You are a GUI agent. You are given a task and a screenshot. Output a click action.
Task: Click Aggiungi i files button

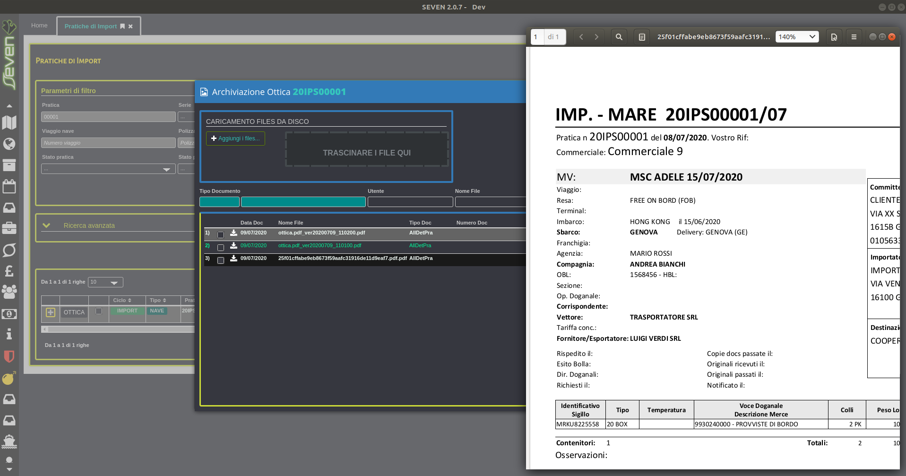coord(235,138)
